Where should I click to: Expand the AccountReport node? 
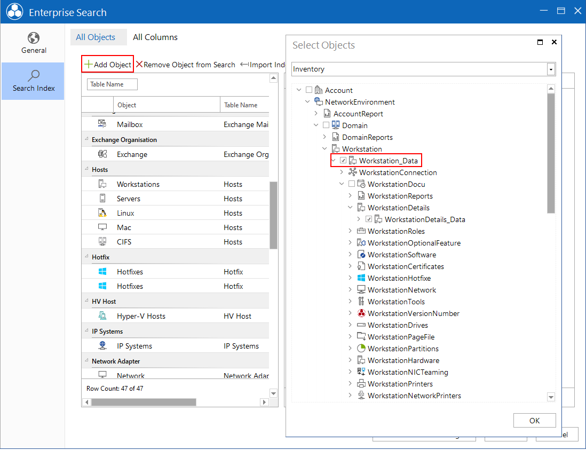coord(316,114)
